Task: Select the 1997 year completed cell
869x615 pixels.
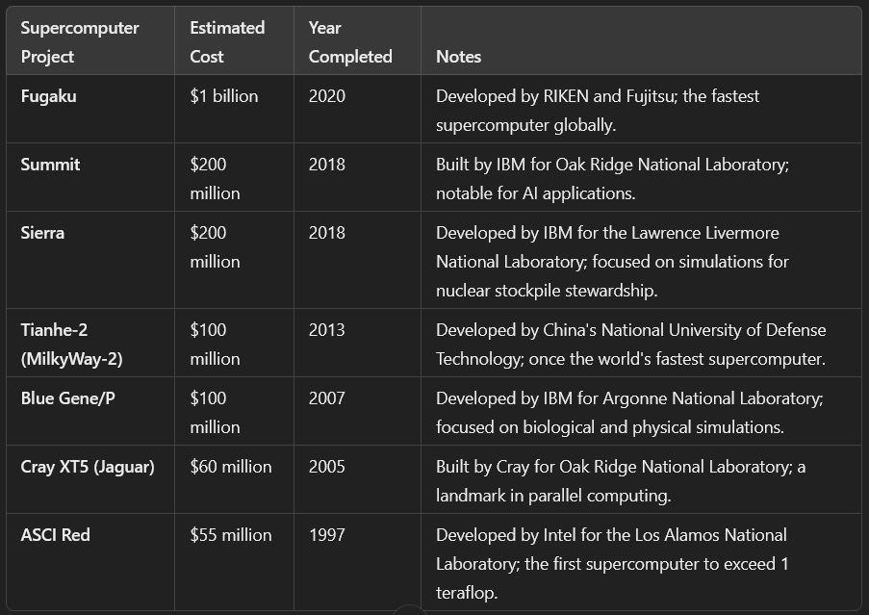Action: click(x=326, y=535)
